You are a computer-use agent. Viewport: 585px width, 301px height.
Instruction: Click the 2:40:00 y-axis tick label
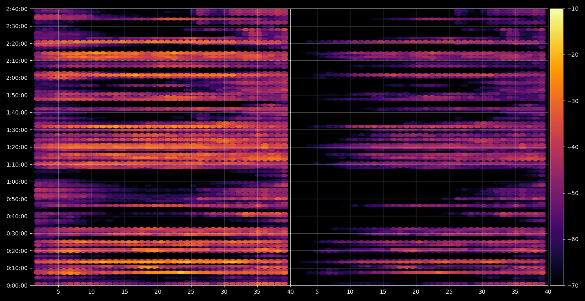[x=17, y=9]
